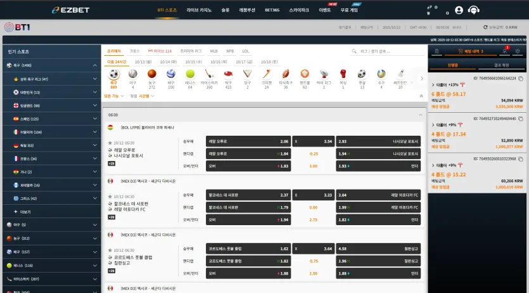
Task: Open the bet slip settings gear icon
Action: 518,51
